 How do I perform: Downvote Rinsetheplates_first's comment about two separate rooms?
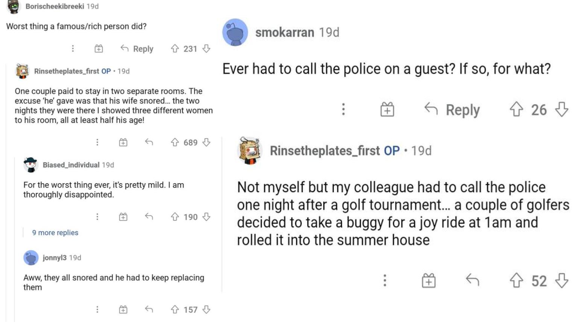205,142
